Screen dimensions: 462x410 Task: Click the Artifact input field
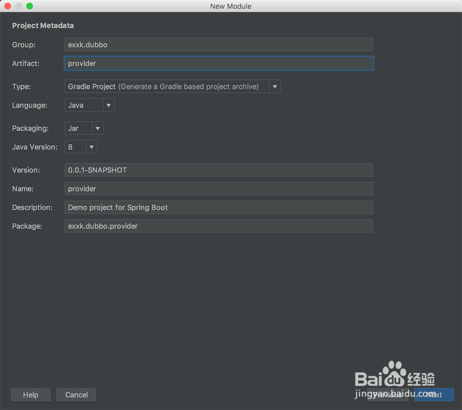218,63
